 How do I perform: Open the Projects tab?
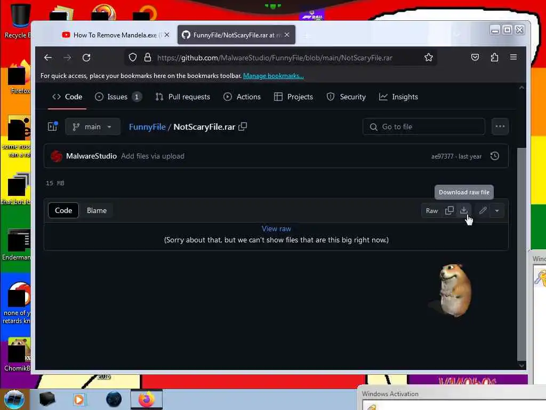[294, 97]
